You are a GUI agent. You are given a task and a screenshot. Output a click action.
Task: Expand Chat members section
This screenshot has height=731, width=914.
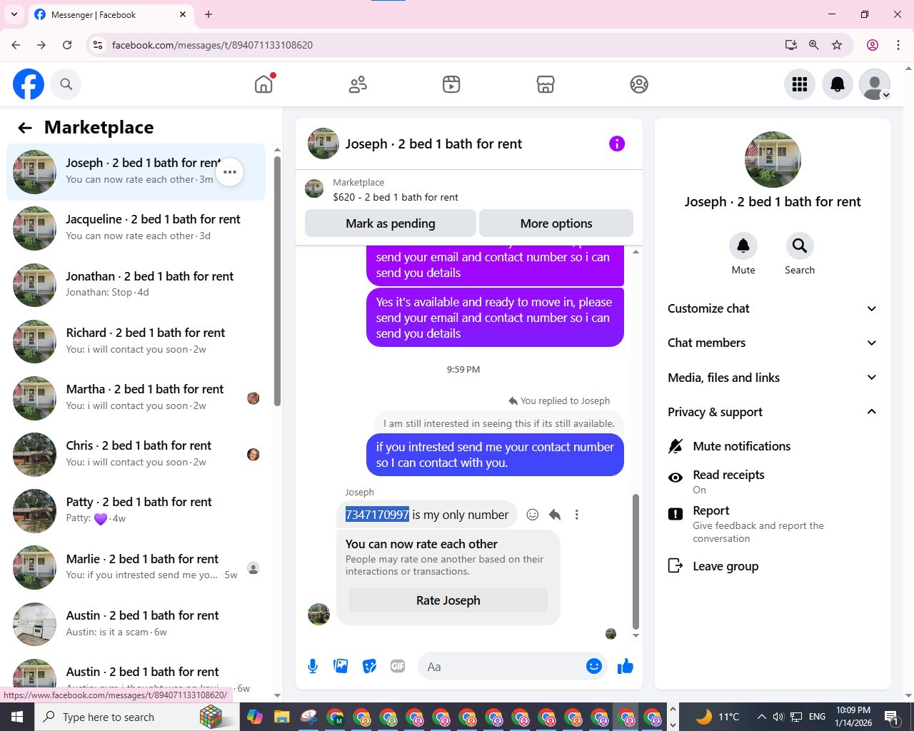click(x=772, y=343)
